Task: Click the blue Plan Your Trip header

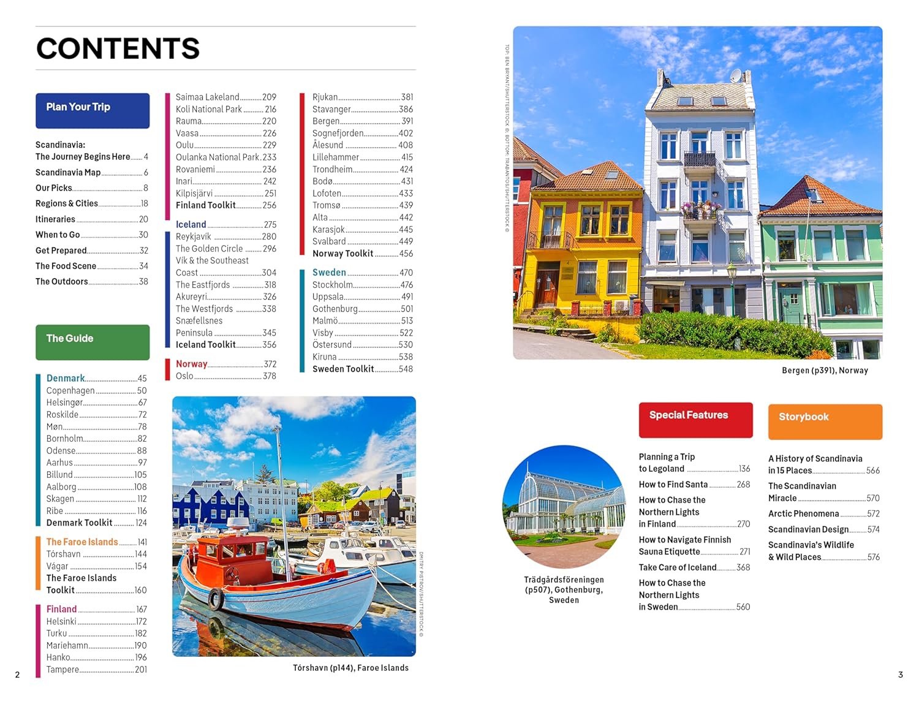Action: (92, 110)
